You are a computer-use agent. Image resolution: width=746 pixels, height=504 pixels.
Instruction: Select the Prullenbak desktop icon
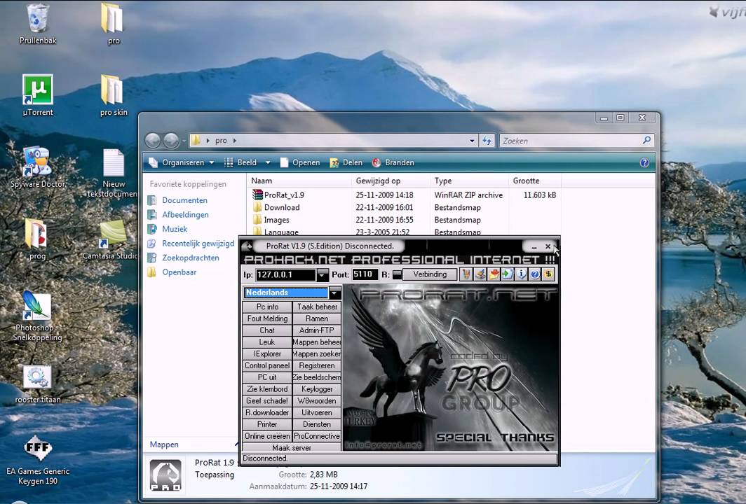pos(38,24)
